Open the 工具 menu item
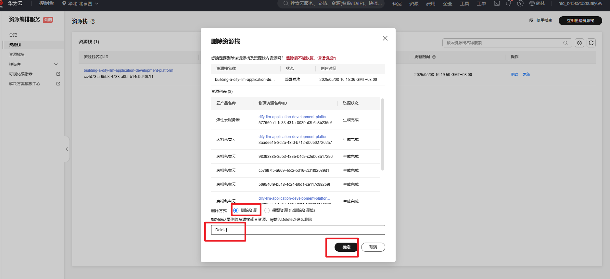This screenshot has height=279, width=610. click(464, 4)
